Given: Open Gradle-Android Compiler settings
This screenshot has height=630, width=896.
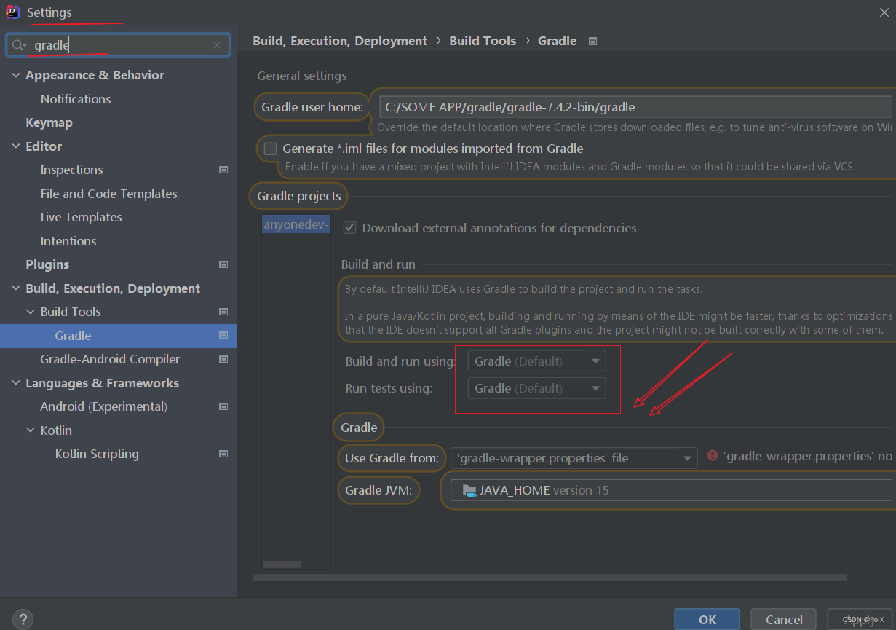Looking at the screenshot, I should point(110,359).
